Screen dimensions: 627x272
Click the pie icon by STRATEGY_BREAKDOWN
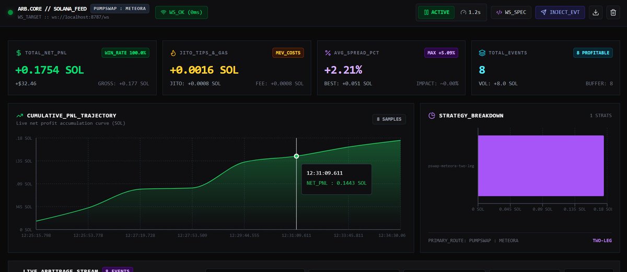coord(432,116)
